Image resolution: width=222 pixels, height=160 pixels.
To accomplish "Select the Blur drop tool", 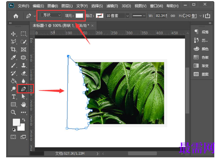I will pyautogui.click(x=24, y=81).
